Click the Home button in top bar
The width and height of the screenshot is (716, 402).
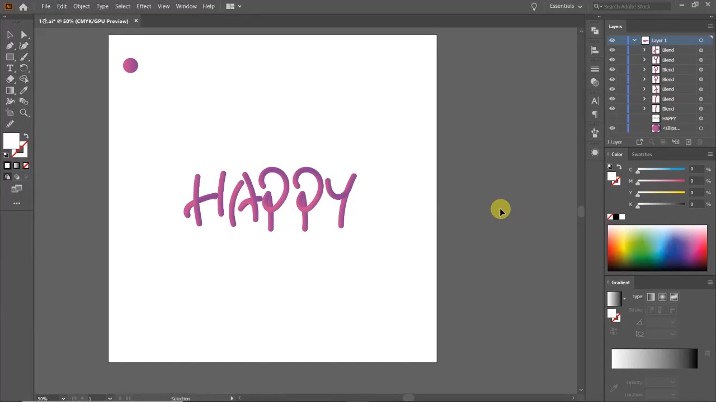coord(23,7)
